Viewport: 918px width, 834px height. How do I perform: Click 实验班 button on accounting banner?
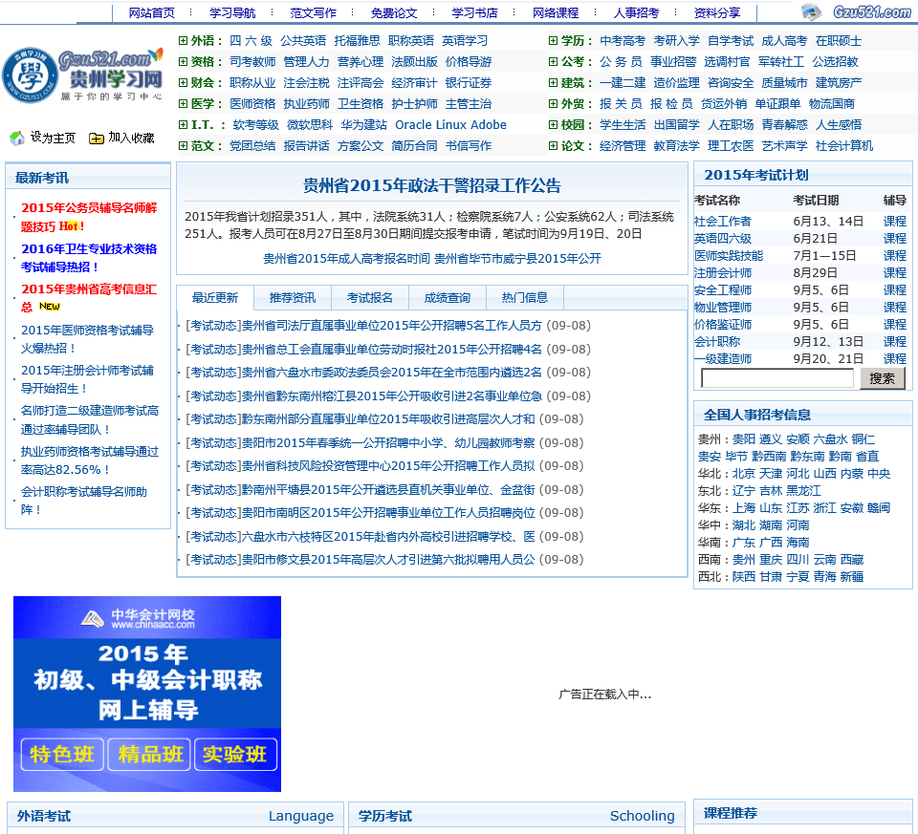click(235, 755)
